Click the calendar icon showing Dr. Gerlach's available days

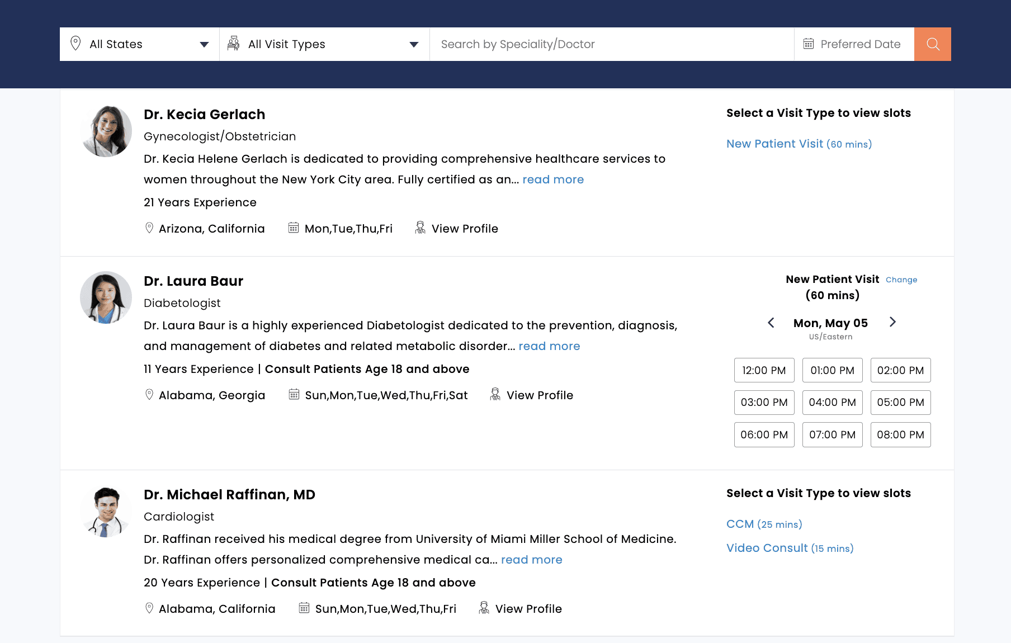294,228
